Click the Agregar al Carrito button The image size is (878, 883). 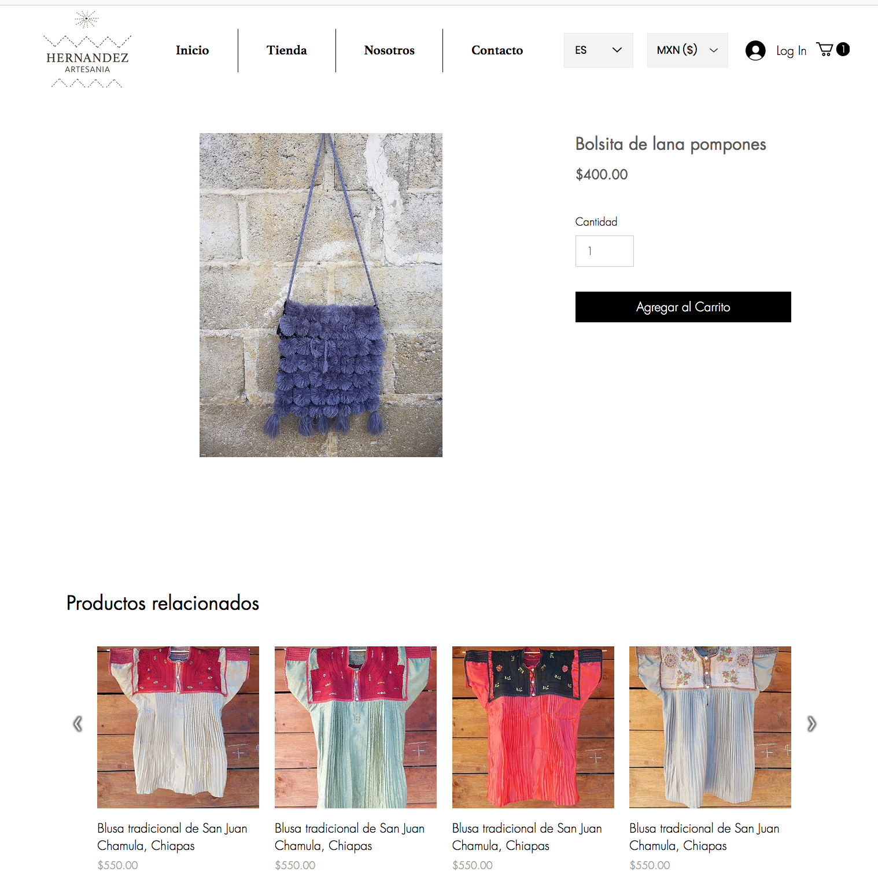click(x=683, y=307)
